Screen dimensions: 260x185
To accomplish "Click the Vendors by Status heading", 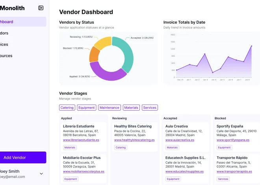I will [76, 22].
